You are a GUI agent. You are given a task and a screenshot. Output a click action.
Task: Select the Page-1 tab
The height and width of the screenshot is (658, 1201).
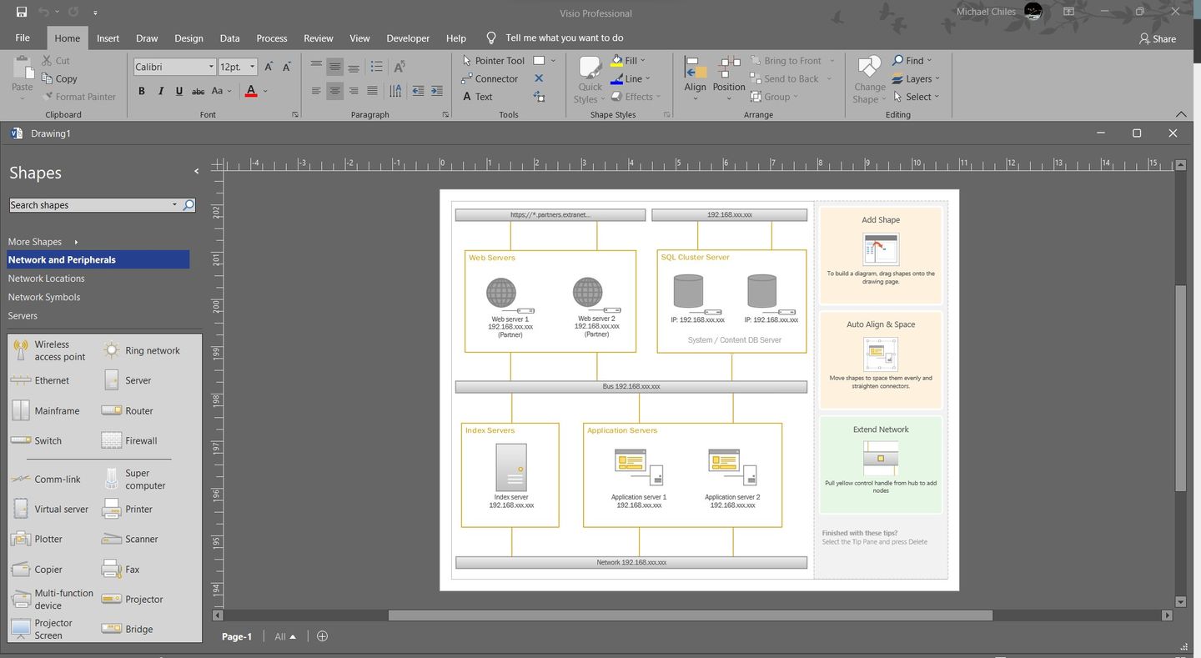click(237, 636)
